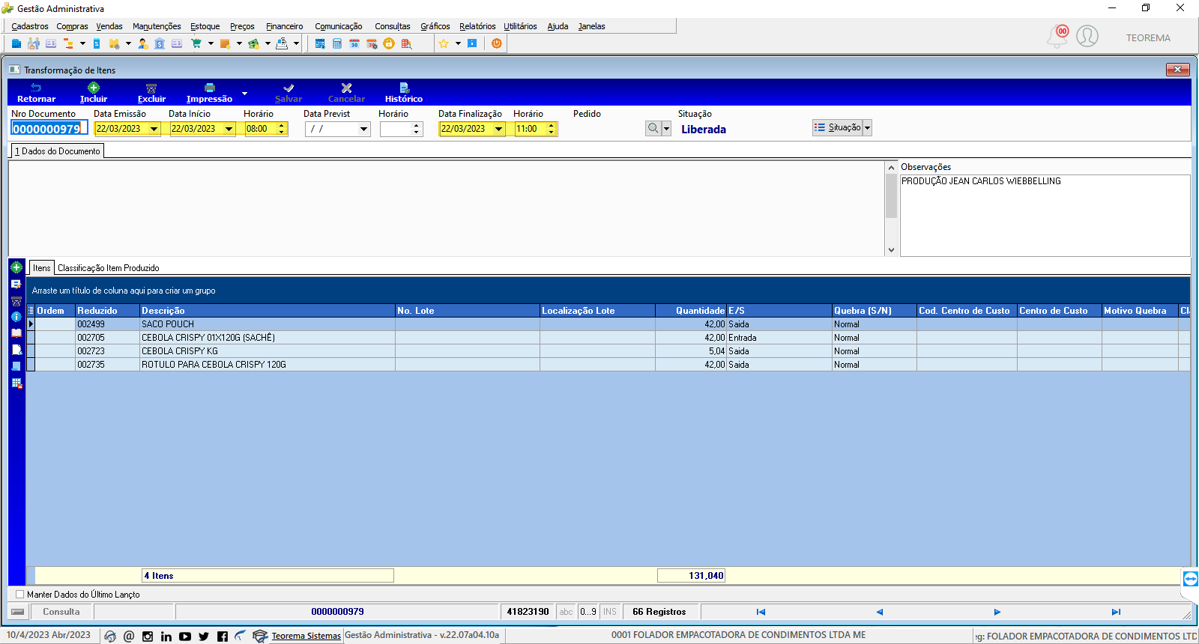Click the Teorema Sistemas link

(x=306, y=636)
